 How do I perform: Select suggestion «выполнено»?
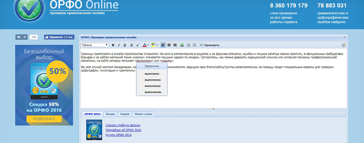click(153, 86)
